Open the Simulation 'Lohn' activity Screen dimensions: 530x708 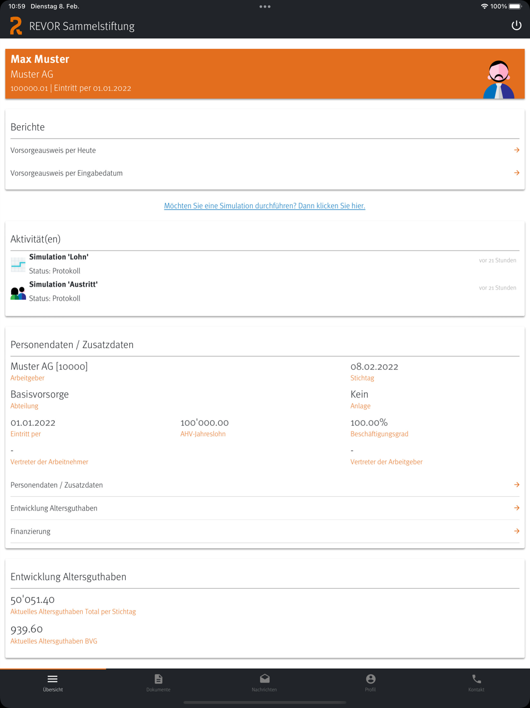click(265, 264)
